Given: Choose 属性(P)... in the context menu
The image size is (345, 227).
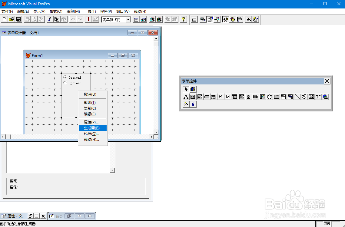Looking at the screenshot, I should tap(93, 122).
